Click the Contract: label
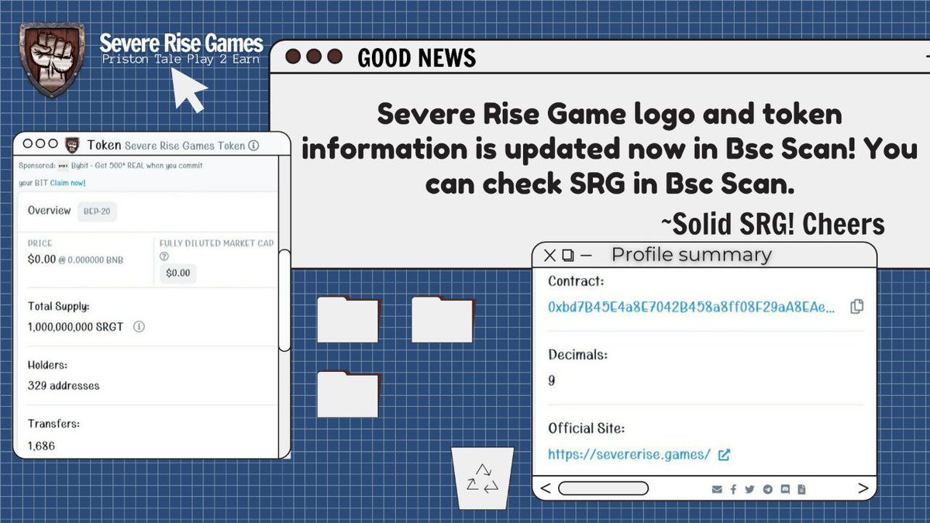Image resolution: width=930 pixels, height=523 pixels. pyautogui.click(x=576, y=281)
